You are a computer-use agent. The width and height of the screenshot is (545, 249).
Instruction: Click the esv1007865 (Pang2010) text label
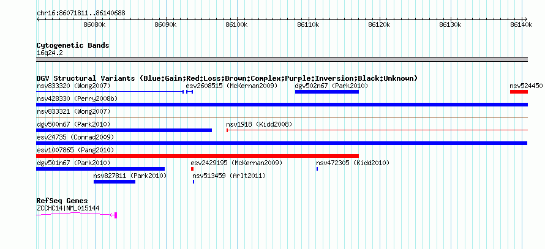pos(75,150)
